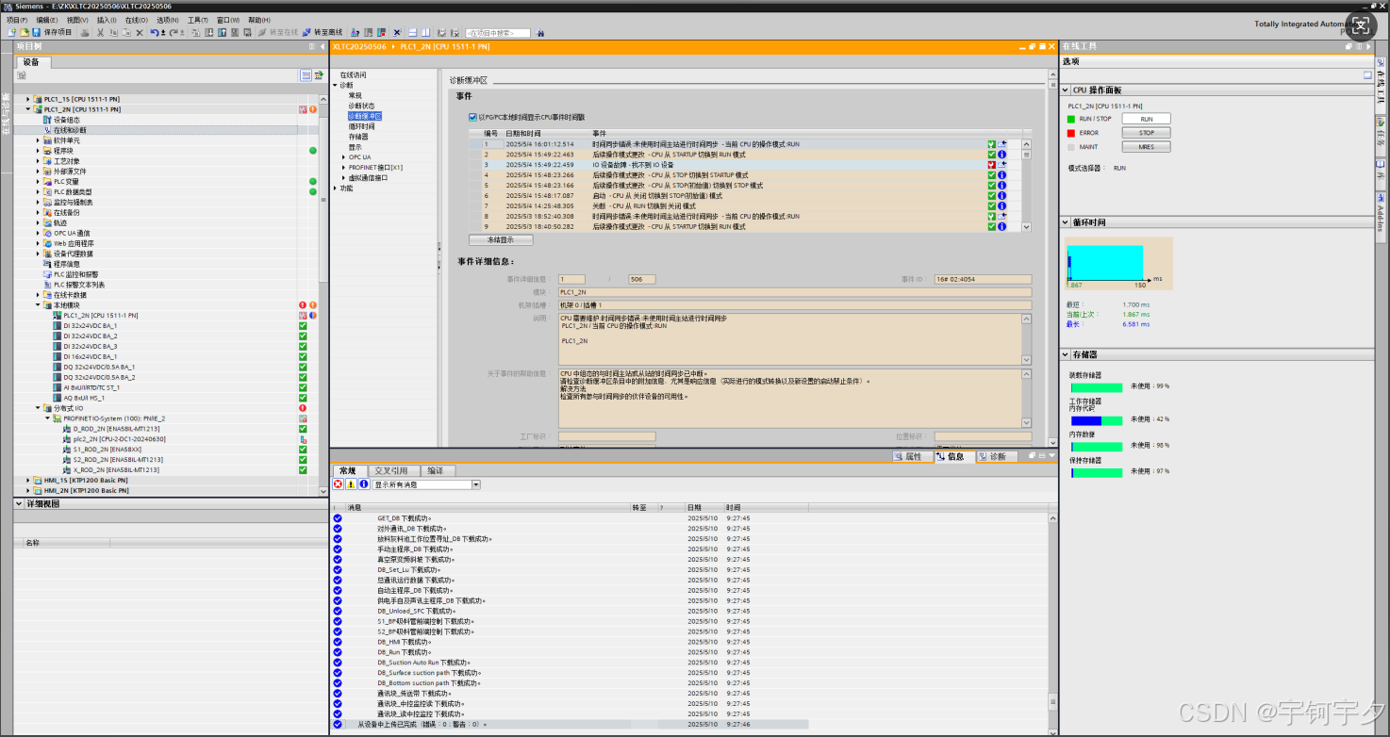Select the 在线和诊断 tree item

(x=70, y=130)
